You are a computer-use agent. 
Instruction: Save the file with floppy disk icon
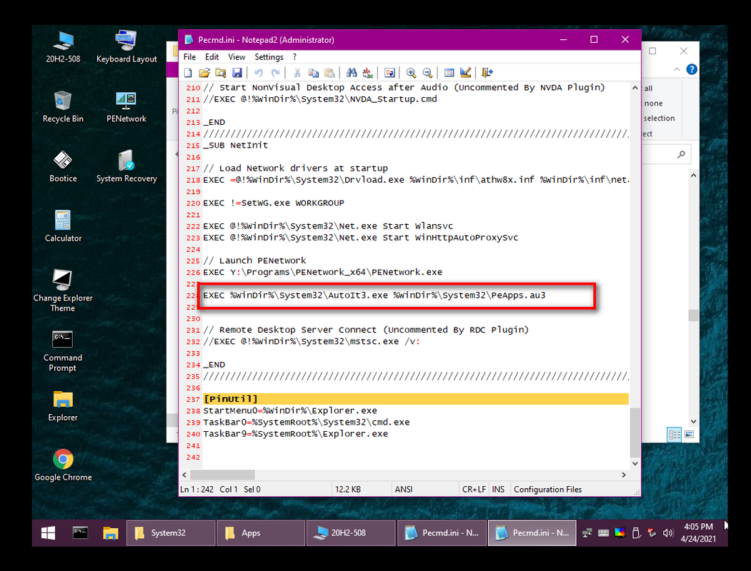pos(237,73)
